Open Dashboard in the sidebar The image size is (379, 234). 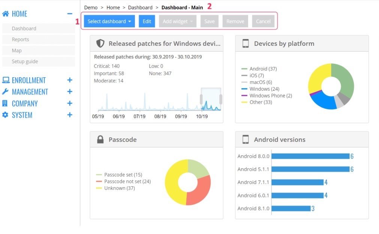(x=39, y=28)
